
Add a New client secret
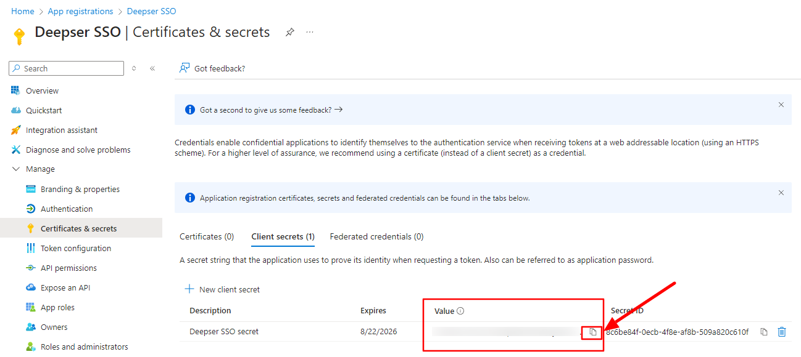click(223, 289)
